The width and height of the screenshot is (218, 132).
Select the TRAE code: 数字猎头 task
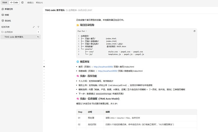(x=20, y=37)
